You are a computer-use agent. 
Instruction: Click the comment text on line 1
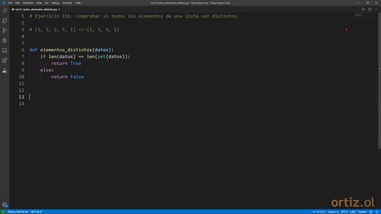click(x=134, y=16)
